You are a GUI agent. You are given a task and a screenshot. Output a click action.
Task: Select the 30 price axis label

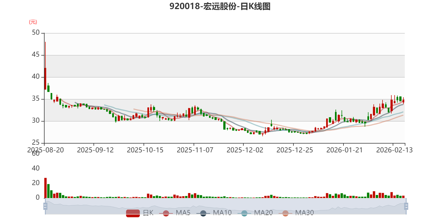[x=36, y=120]
